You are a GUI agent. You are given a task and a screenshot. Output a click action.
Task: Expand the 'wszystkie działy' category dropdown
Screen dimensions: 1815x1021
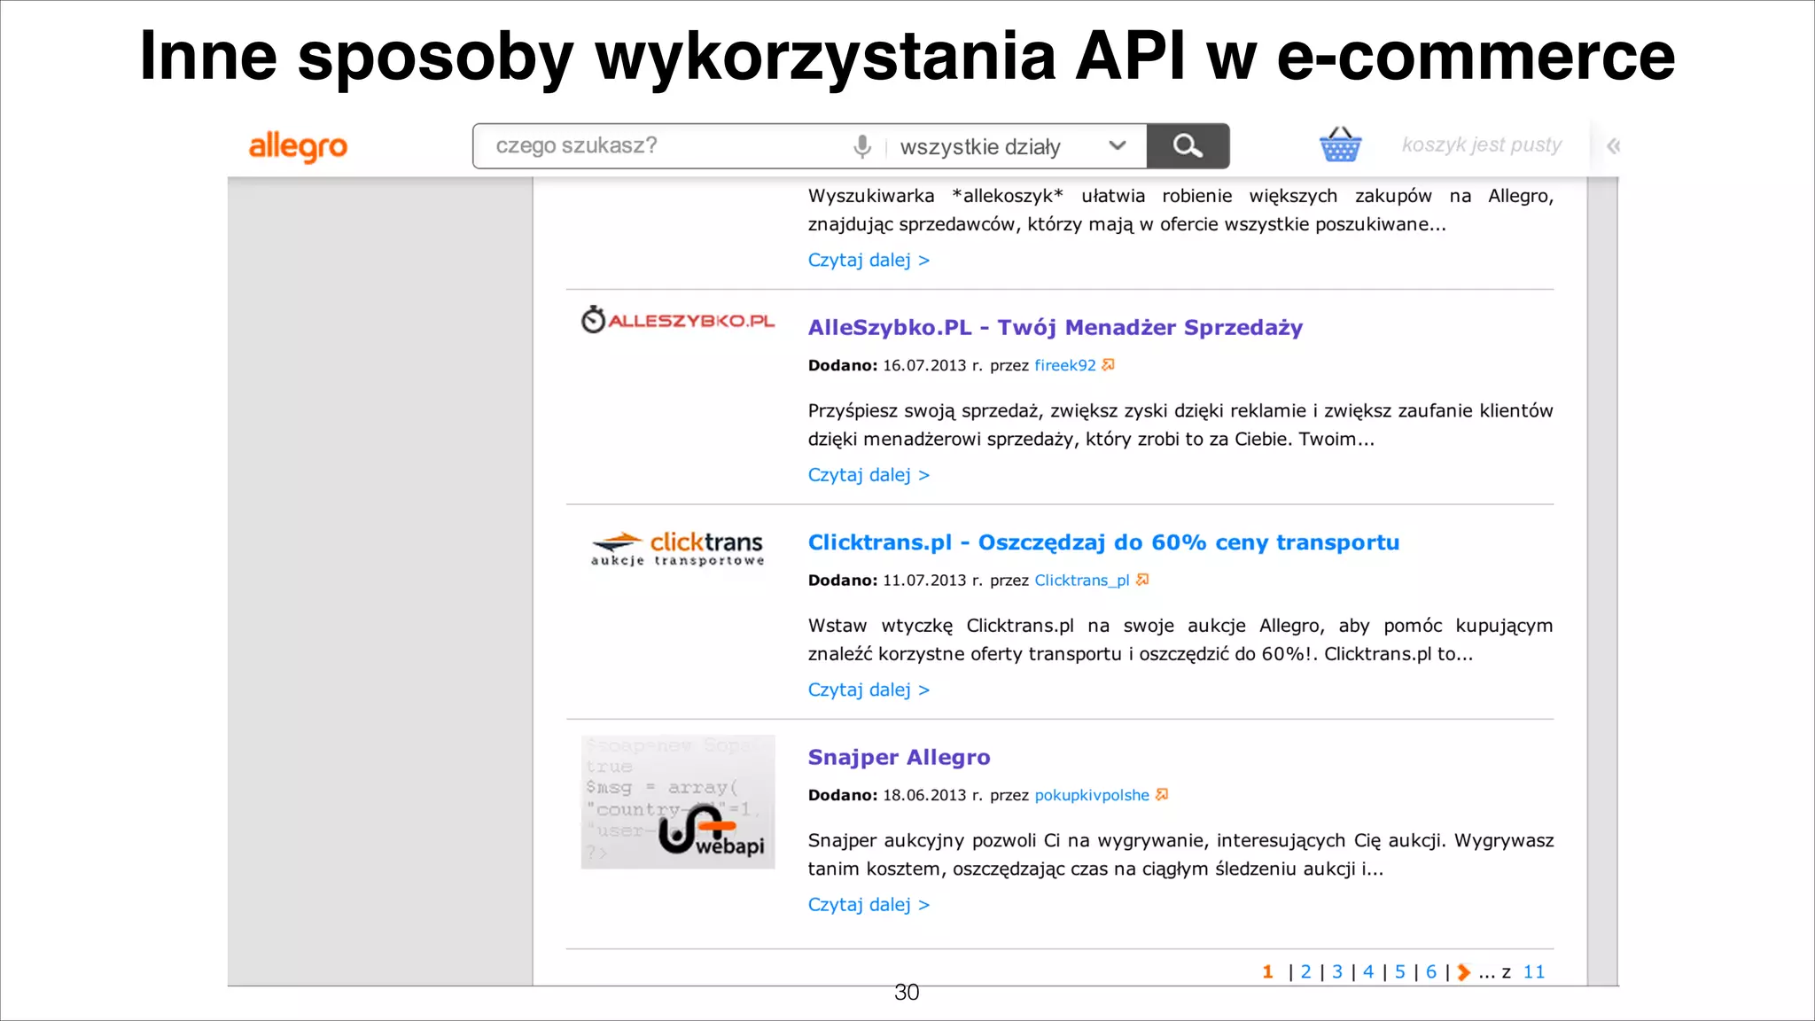[x=1013, y=146]
